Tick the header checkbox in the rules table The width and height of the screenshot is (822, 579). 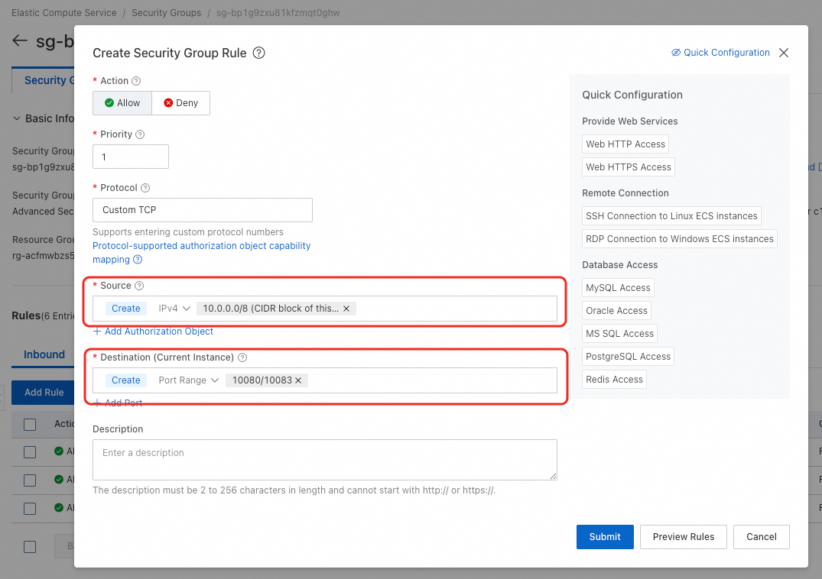point(30,424)
